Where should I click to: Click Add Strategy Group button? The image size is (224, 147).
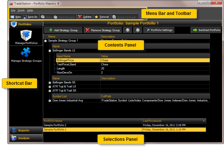pyautogui.click(x=63, y=30)
